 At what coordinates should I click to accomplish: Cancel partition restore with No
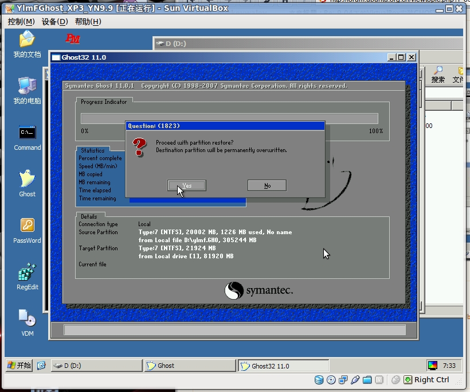coord(267,185)
